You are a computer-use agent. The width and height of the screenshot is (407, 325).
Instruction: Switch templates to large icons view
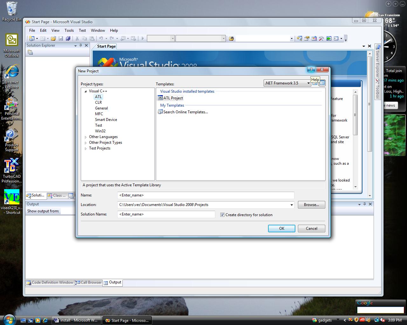(315, 83)
